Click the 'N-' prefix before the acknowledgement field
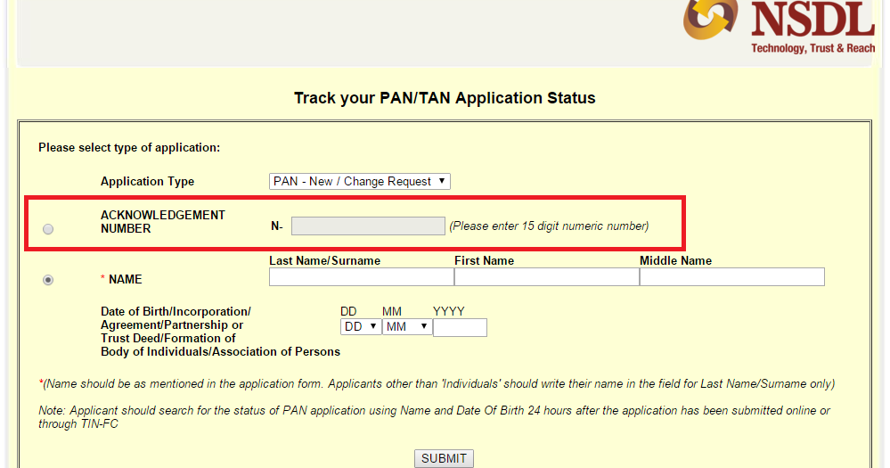This screenshot has width=890, height=468. [277, 226]
